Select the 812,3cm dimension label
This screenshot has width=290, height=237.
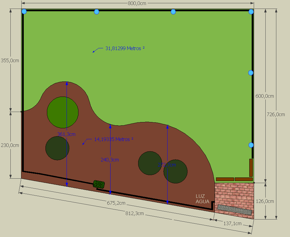pyautogui.click(x=135, y=213)
